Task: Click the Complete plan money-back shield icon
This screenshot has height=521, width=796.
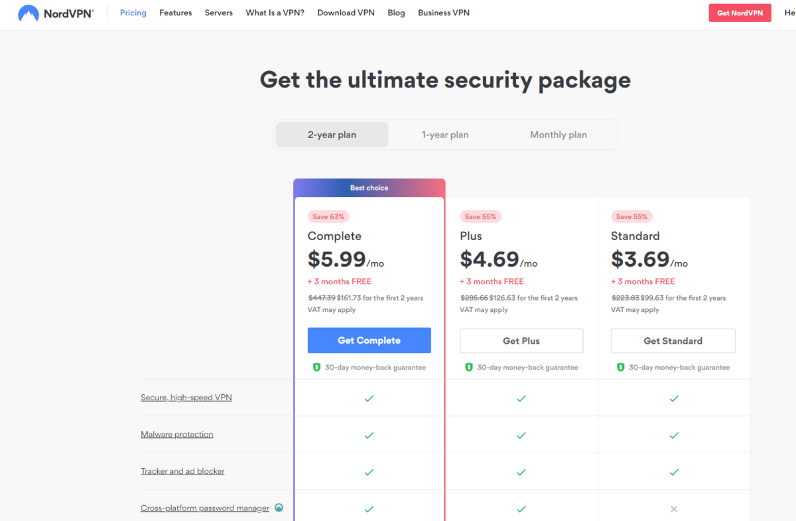Action: (x=316, y=367)
